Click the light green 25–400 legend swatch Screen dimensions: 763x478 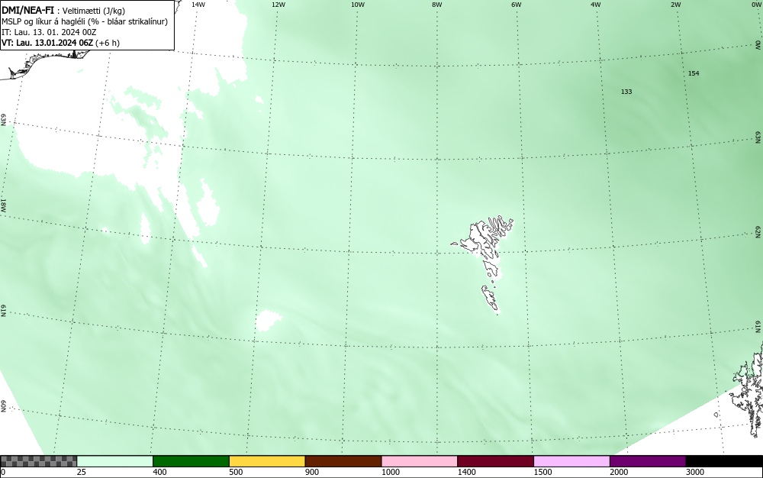[x=115, y=461]
